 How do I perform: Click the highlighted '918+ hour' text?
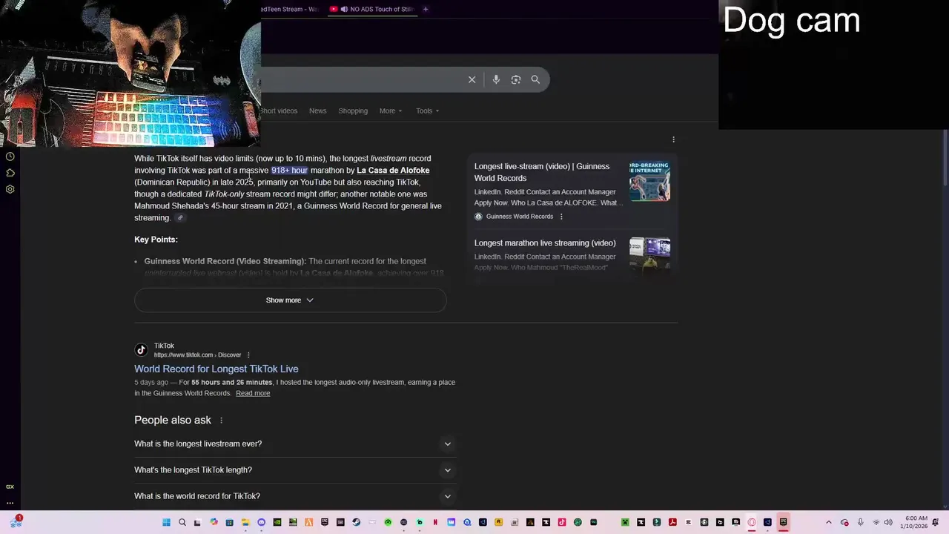289,171
